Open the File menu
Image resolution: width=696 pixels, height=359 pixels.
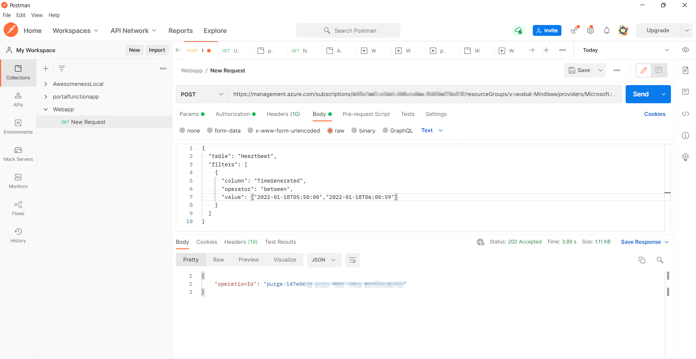point(7,15)
